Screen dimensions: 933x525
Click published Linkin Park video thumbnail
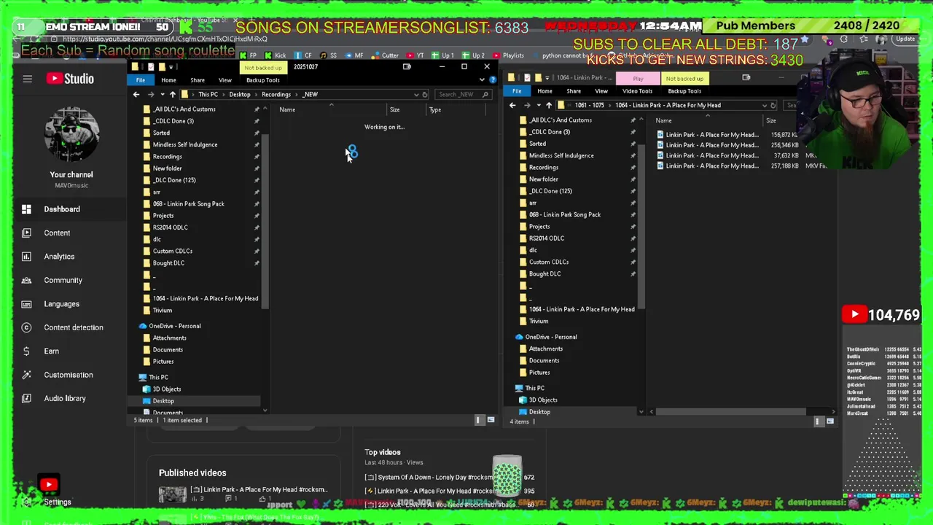(x=173, y=494)
